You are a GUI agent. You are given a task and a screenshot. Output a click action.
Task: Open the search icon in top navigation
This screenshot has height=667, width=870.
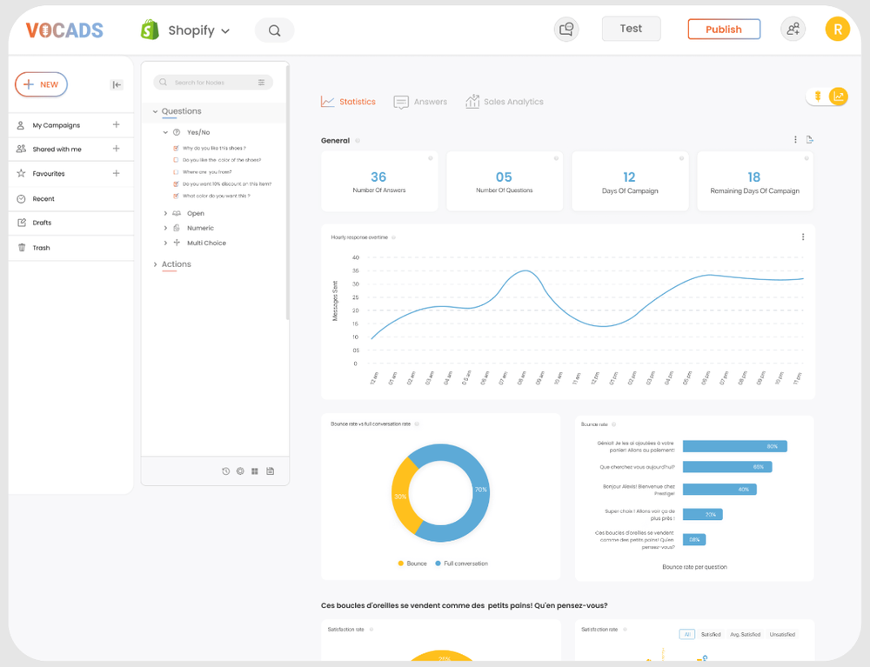point(274,29)
